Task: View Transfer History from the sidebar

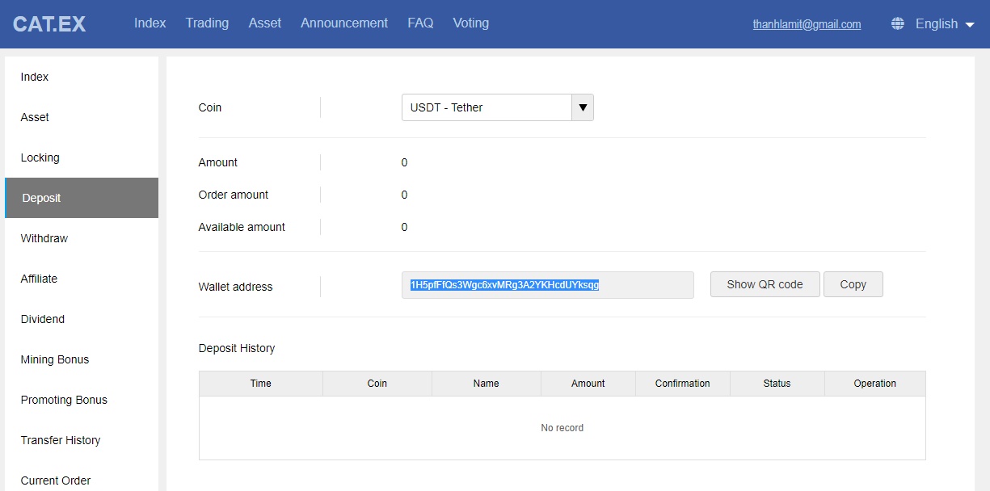Action: coord(61,440)
